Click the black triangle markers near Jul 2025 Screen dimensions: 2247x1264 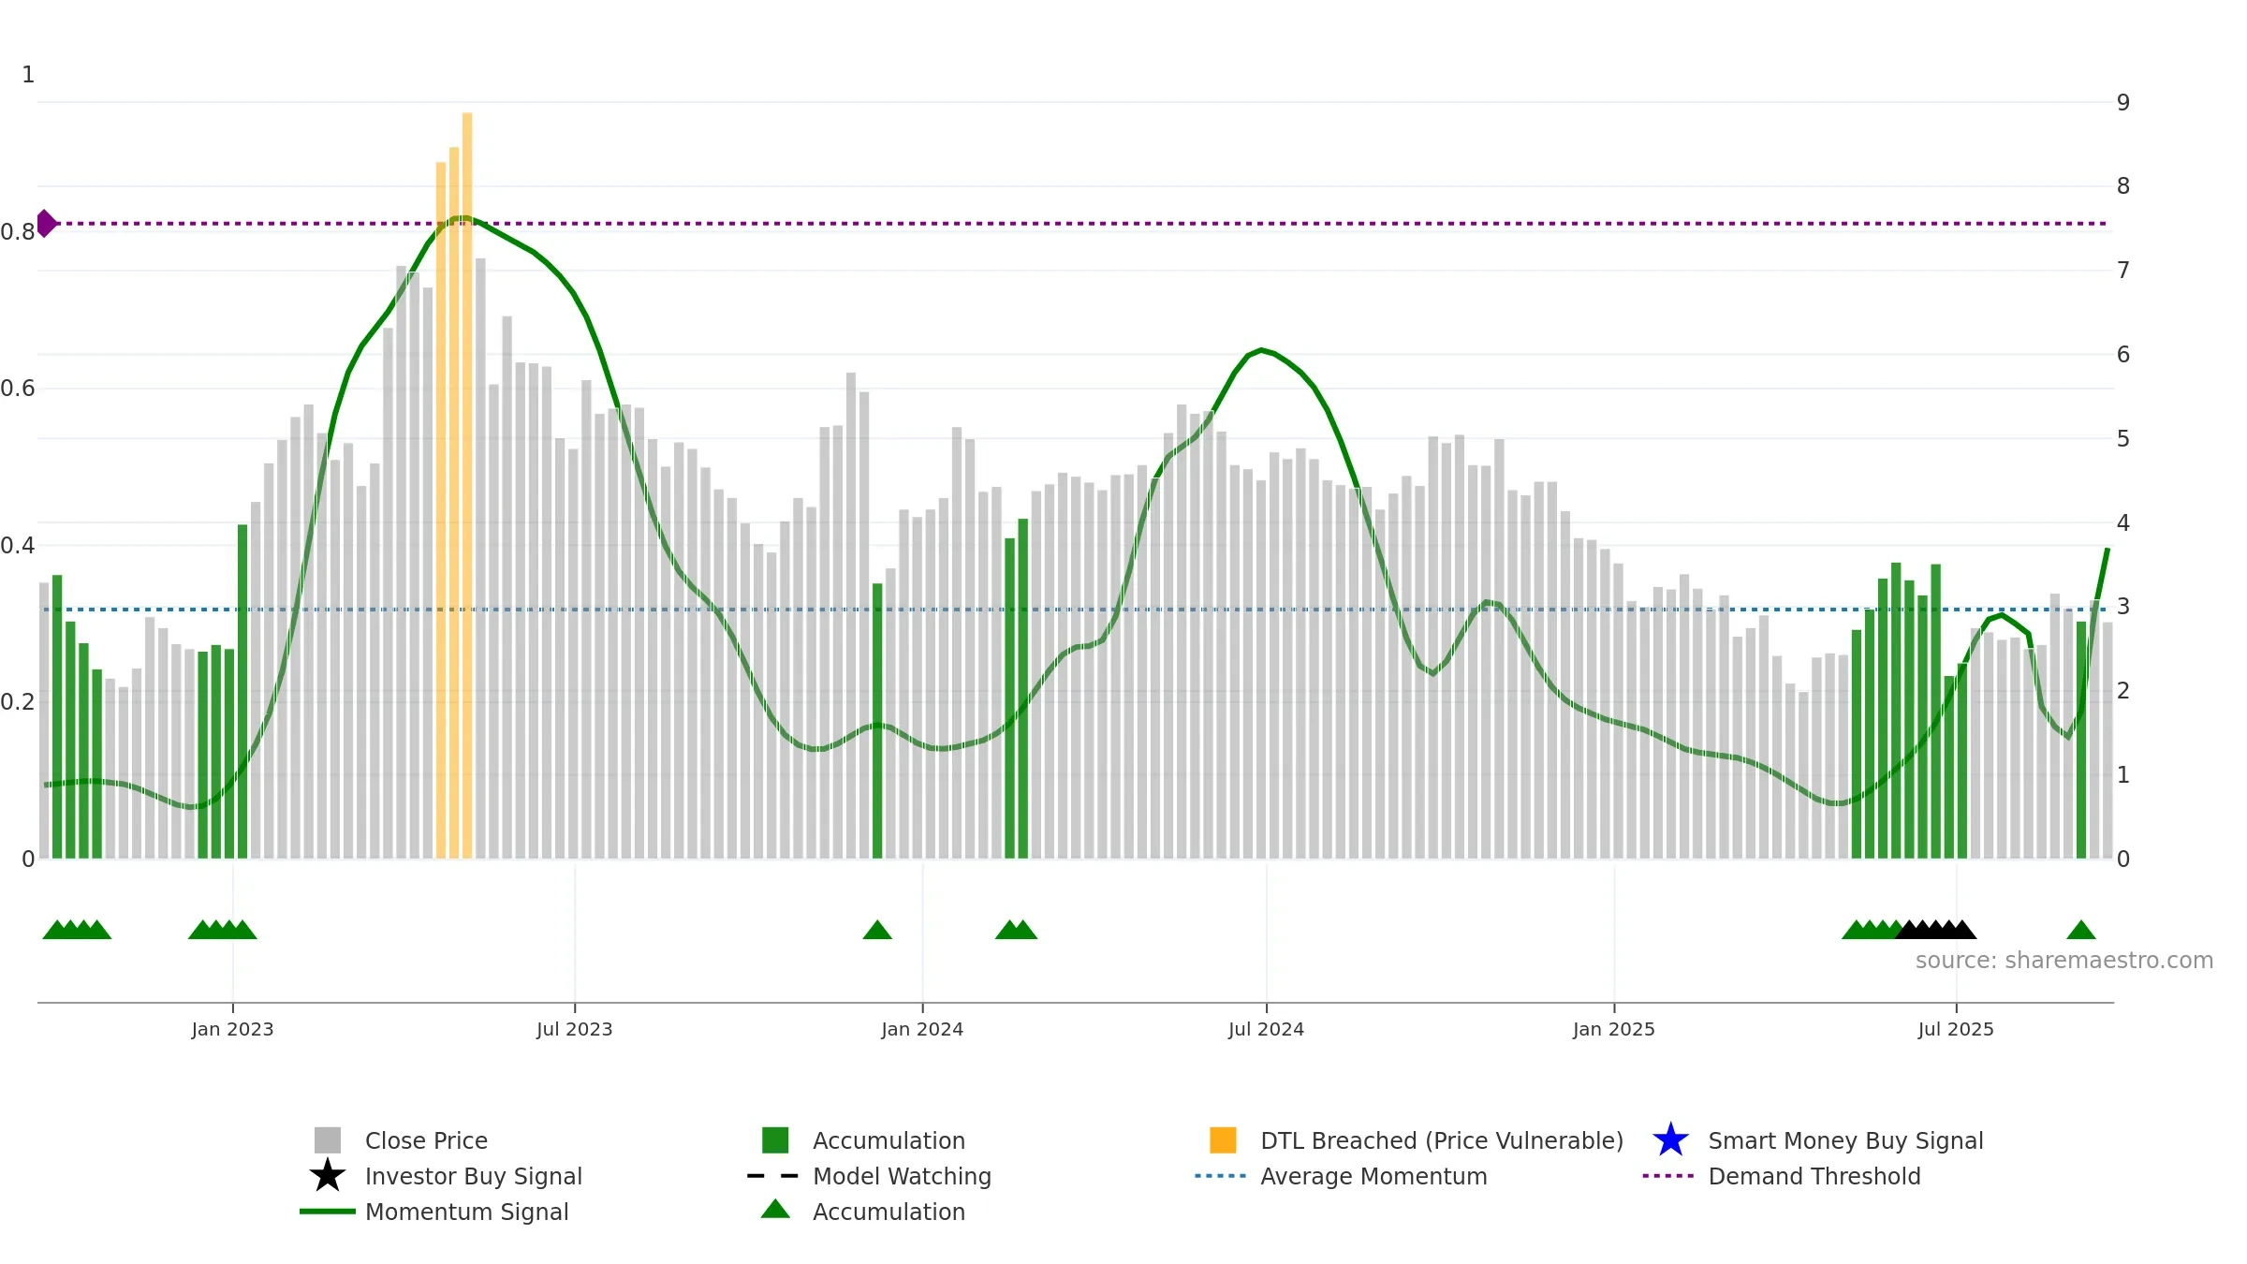(1936, 930)
